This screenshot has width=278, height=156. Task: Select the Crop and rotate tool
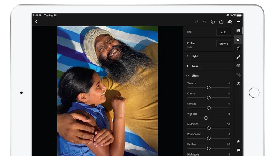(x=238, y=48)
